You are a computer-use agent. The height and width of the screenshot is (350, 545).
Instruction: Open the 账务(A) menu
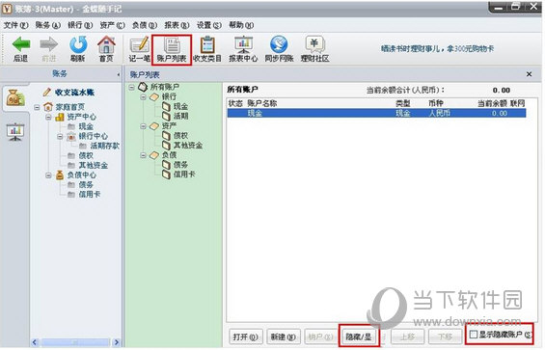click(x=48, y=25)
